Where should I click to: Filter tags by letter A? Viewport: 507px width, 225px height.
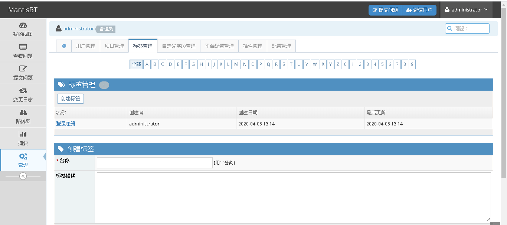(x=147, y=64)
